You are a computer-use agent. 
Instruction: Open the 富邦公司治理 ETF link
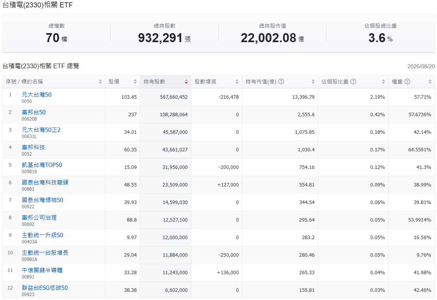(x=39, y=217)
